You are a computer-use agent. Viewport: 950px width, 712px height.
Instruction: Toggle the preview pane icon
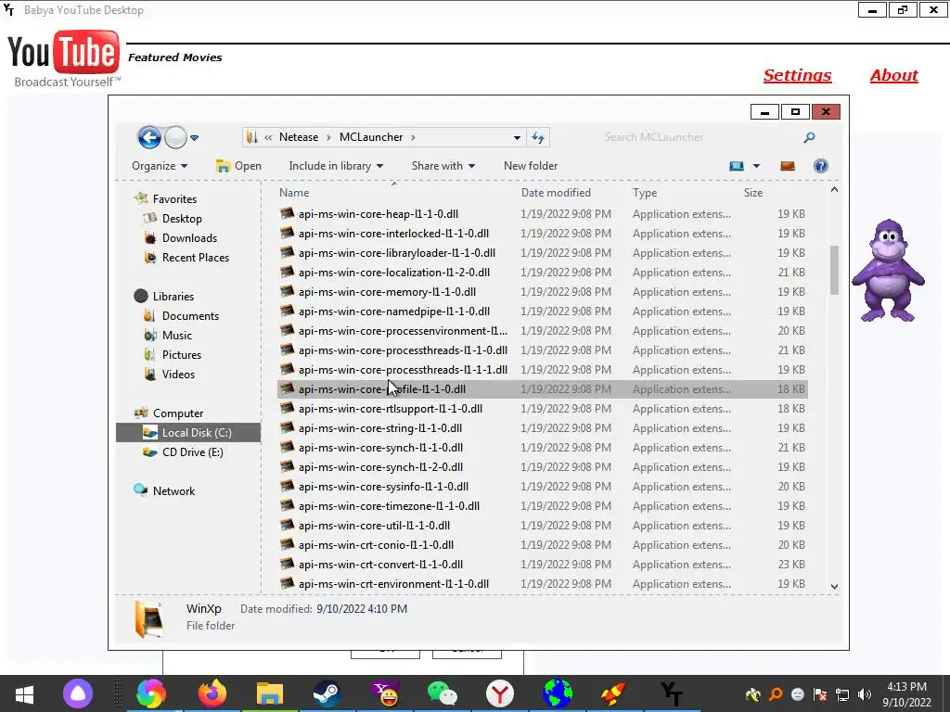[x=787, y=166]
